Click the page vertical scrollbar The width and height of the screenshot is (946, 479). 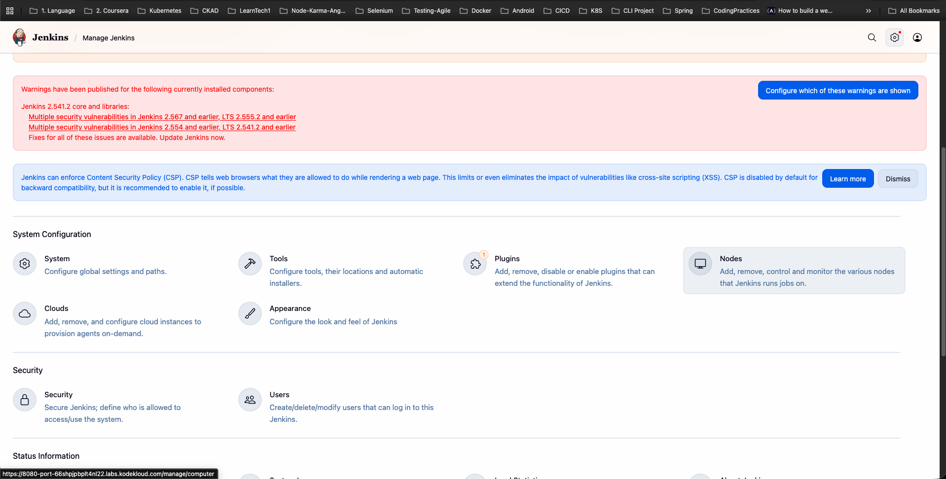click(x=943, y=251)
